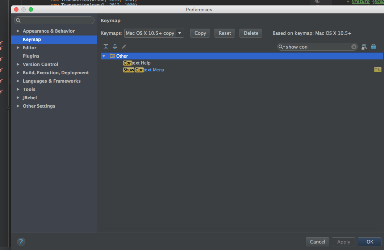Screen dimensions: 384x250
Task: Click the expand all icon above the keymap tree
Action: tap(105, 46)
